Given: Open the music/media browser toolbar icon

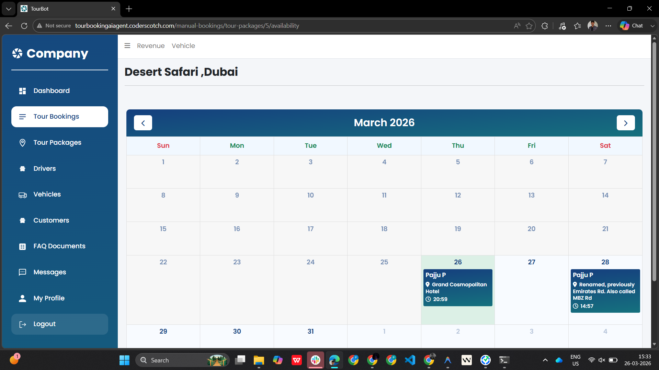Looking at the screenshot, I should [x=562, y=26].
